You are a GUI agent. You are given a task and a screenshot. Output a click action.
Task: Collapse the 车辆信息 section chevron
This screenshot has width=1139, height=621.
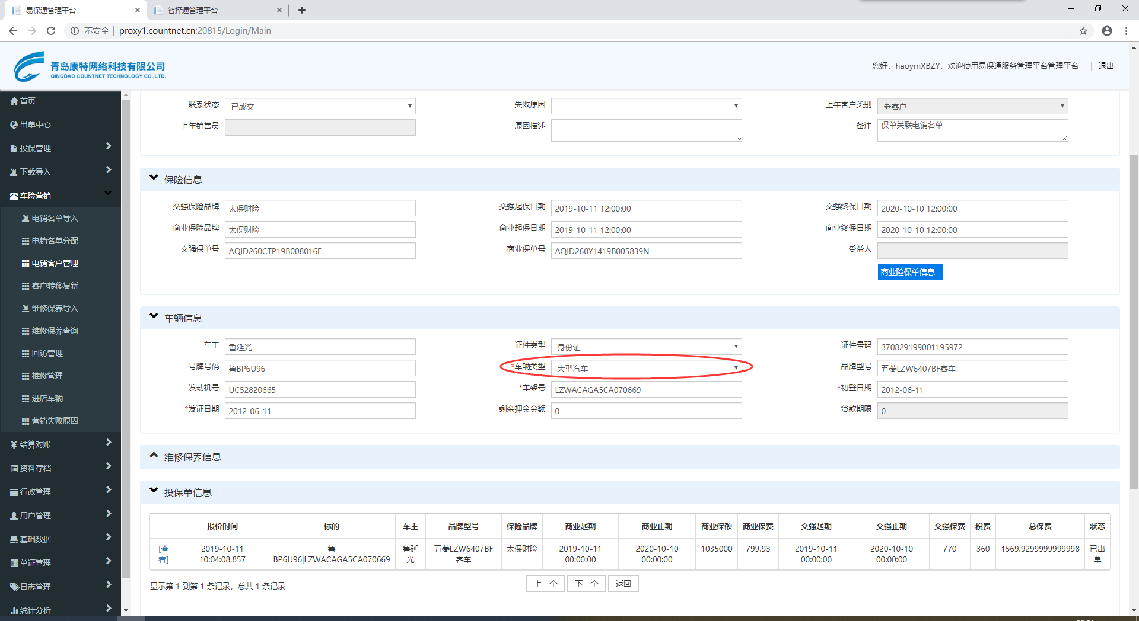click(x=154, y=316)
